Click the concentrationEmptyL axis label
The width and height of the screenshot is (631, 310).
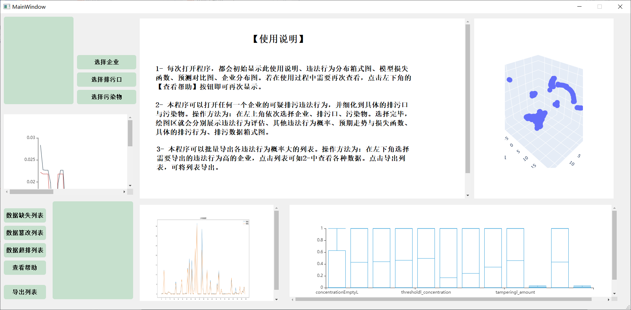[x=337, y=292]
